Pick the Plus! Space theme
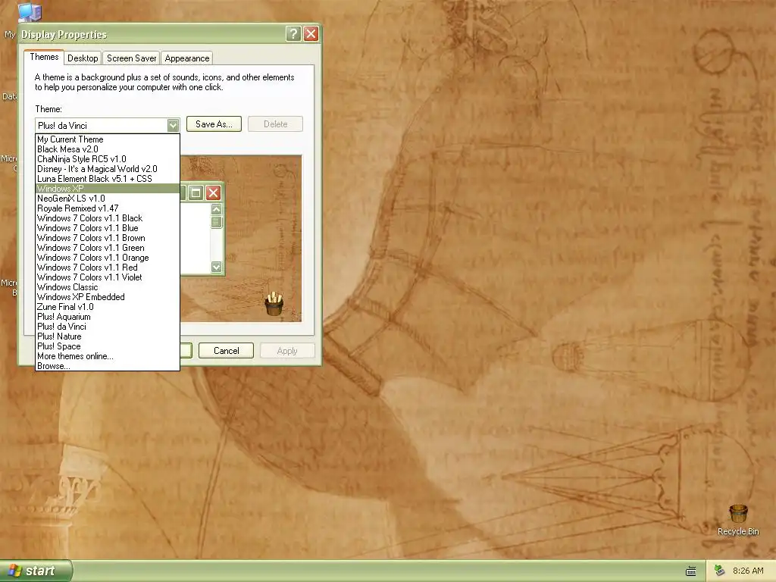 (108, 346)
